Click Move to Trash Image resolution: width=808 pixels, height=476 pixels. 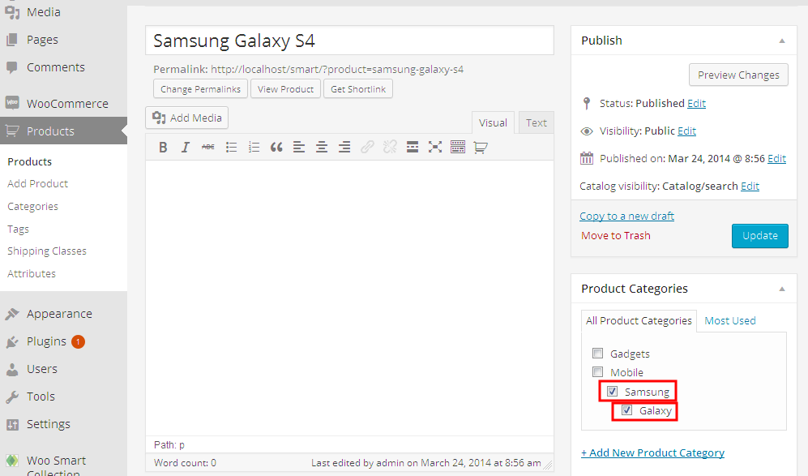tap(615, 236)
